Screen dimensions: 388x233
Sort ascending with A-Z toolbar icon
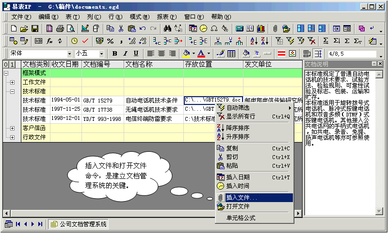(254, 41)
